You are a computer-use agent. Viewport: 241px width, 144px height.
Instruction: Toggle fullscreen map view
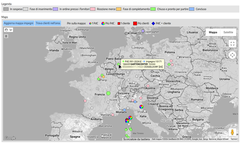pos(232,44)
